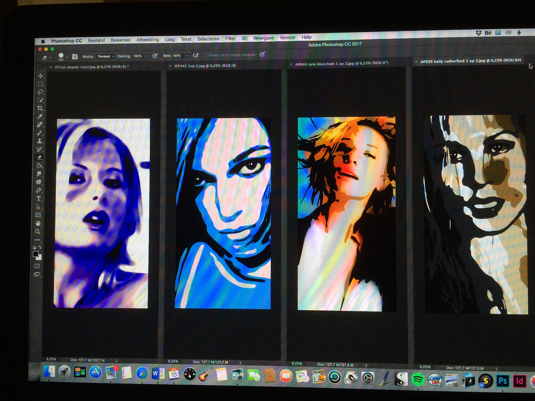Swap foreground and background colors arrows

(40, 247)
